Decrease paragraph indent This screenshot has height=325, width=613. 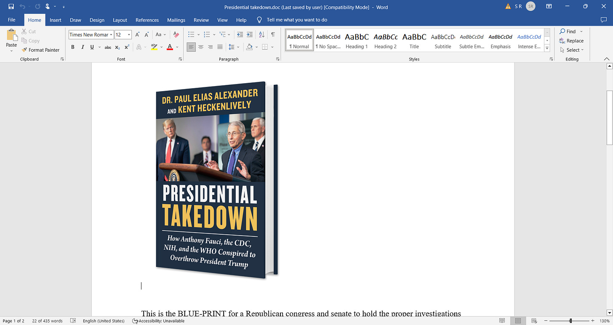(x=240, y=35)
